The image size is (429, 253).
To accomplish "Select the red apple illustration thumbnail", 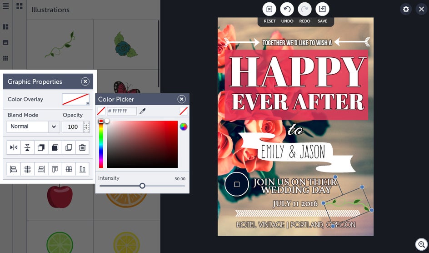I will coord(60,196).
